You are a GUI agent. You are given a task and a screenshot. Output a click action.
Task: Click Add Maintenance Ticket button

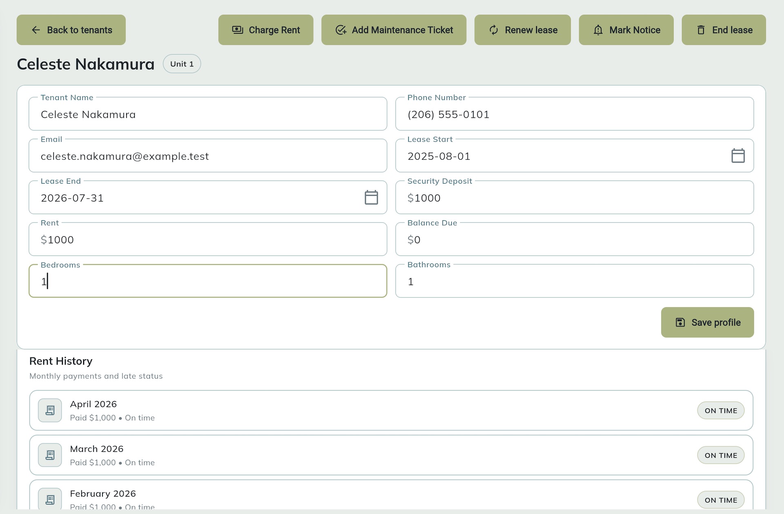(394, 30)
